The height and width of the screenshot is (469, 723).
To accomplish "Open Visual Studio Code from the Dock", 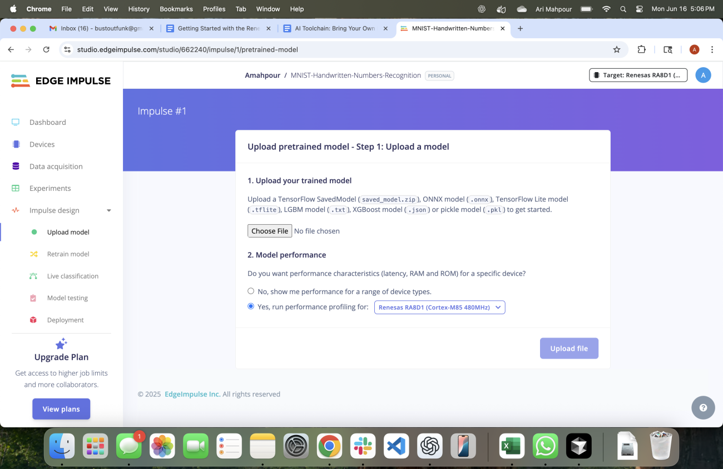I will (397, 446).
